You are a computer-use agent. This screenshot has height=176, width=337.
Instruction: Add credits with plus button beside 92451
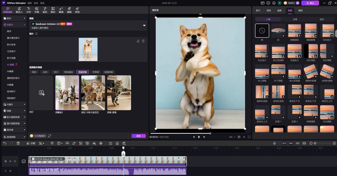coord(298,3)
